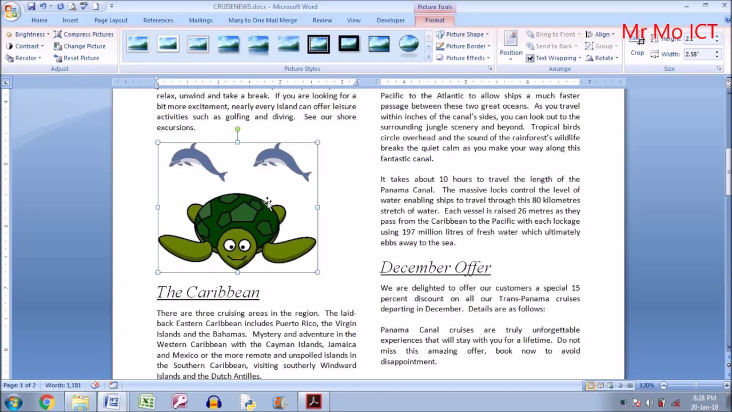Open Many to One Mail Merge tab
This screenshot has width=732, height=412.
[262, 20]
